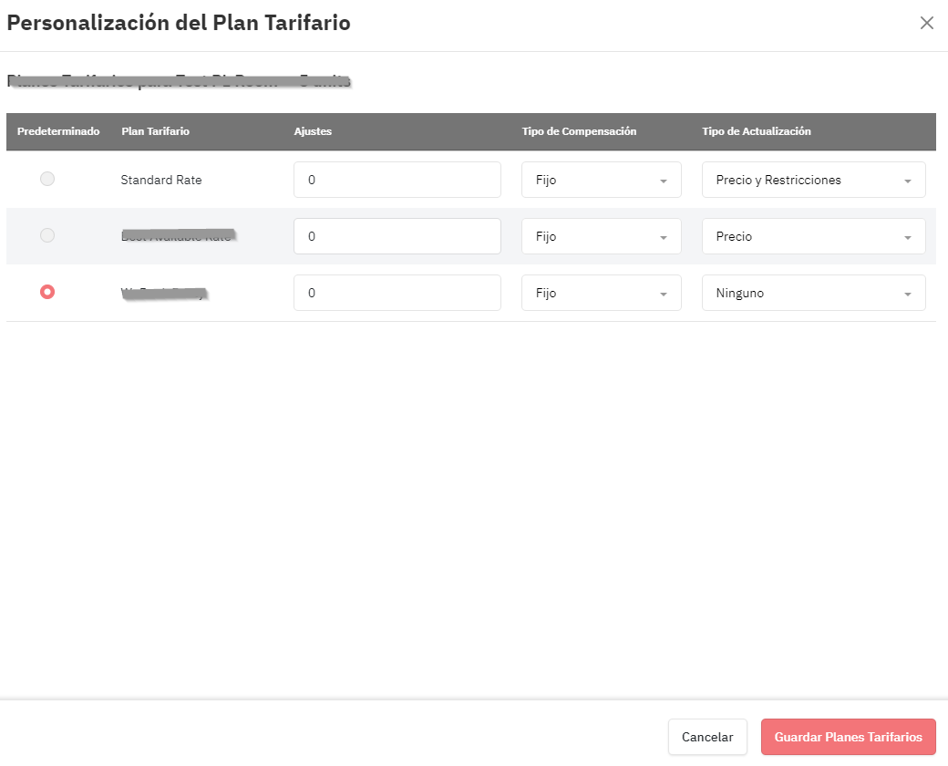Open the Precio update type dropdown
948x766 pixels.
click(814, 236)
